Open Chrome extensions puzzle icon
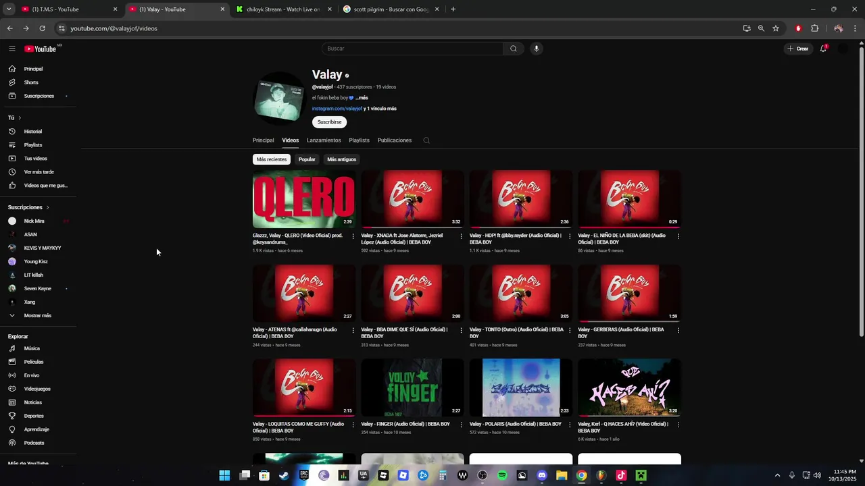The height and width of the screenshot is (486, 865). point(814,28)
